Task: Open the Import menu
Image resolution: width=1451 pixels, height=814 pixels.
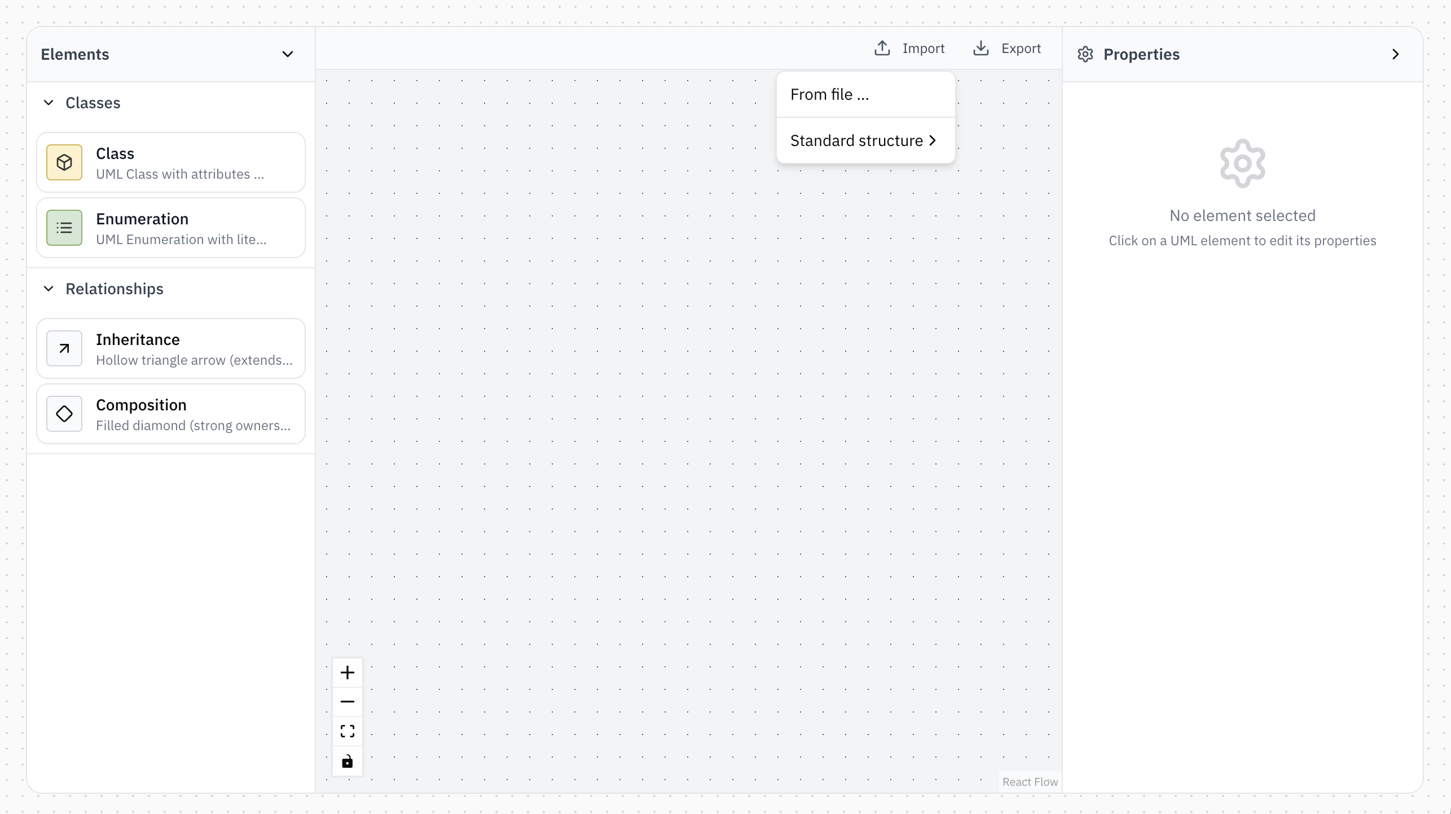Action: (909, 48)
